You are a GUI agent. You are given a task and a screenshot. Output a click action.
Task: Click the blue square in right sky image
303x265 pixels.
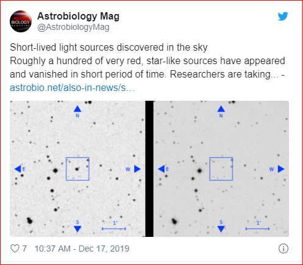[x=221, y=169]
